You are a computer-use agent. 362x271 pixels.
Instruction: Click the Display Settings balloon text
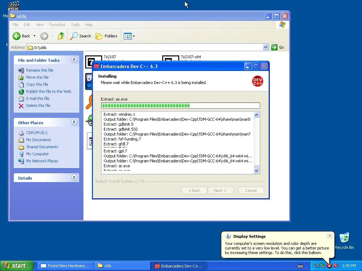pos(277,248)
